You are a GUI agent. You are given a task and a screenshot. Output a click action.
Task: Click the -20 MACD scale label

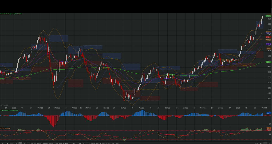coord(270,124)
